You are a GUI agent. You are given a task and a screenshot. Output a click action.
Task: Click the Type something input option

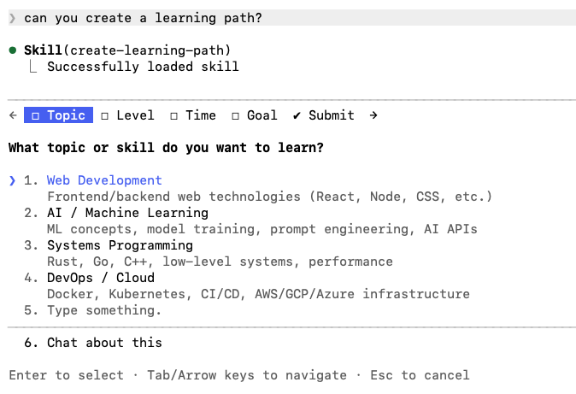(104, 310)
